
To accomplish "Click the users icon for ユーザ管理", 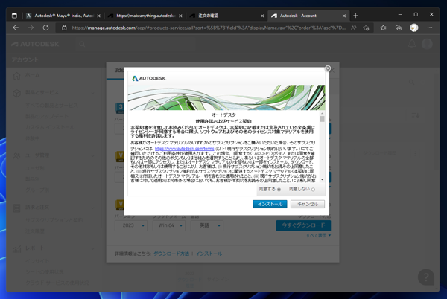I will (x=17, y=155).
